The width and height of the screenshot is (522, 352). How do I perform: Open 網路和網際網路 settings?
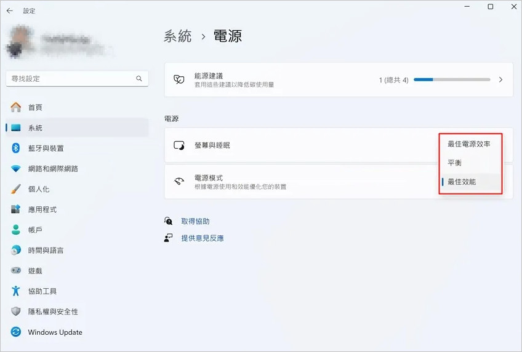click(77, 169)
